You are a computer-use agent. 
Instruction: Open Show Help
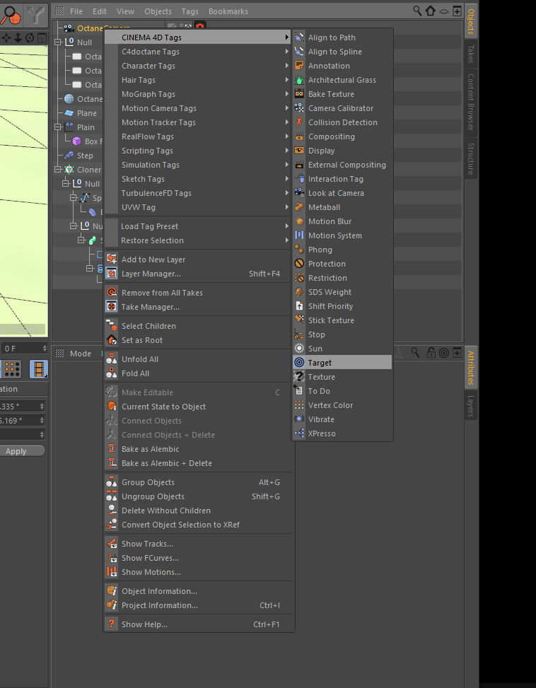[198, 624]
